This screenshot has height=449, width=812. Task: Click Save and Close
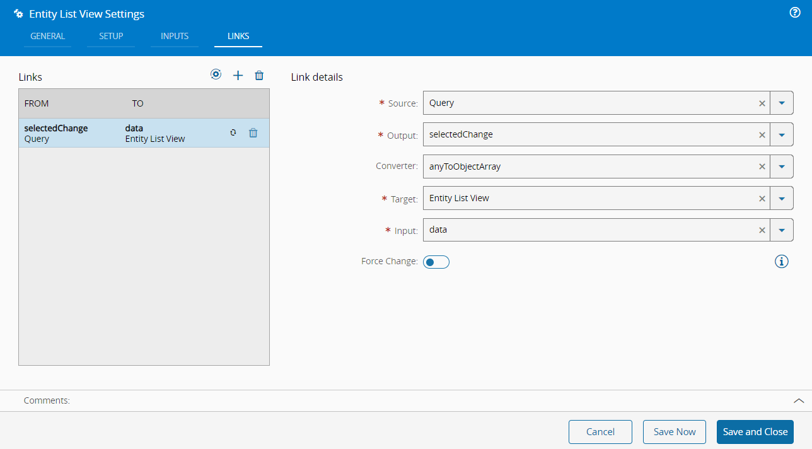pos(755,432)
